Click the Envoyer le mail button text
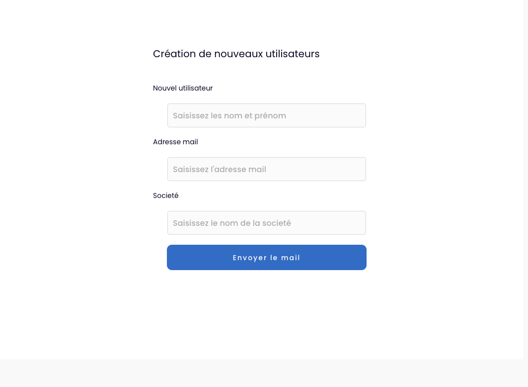Image resolution: width=528 pixels, height=387 pixels. pos(266,258)
